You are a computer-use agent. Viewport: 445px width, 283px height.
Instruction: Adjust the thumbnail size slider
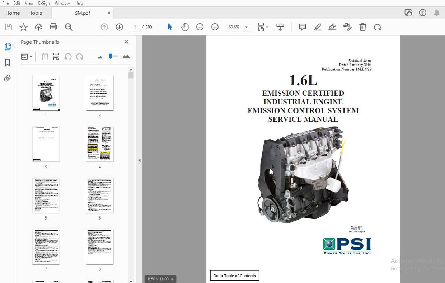click(112, 56)
